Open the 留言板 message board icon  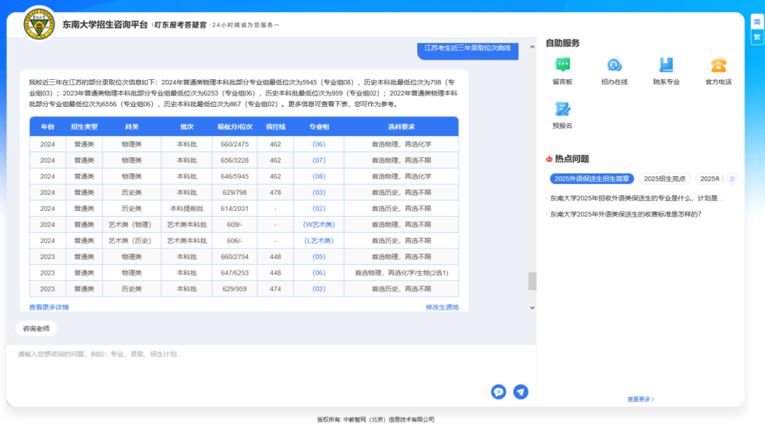[562, 65]
